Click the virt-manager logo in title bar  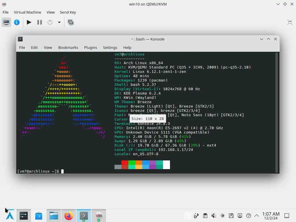click(4, 4)
